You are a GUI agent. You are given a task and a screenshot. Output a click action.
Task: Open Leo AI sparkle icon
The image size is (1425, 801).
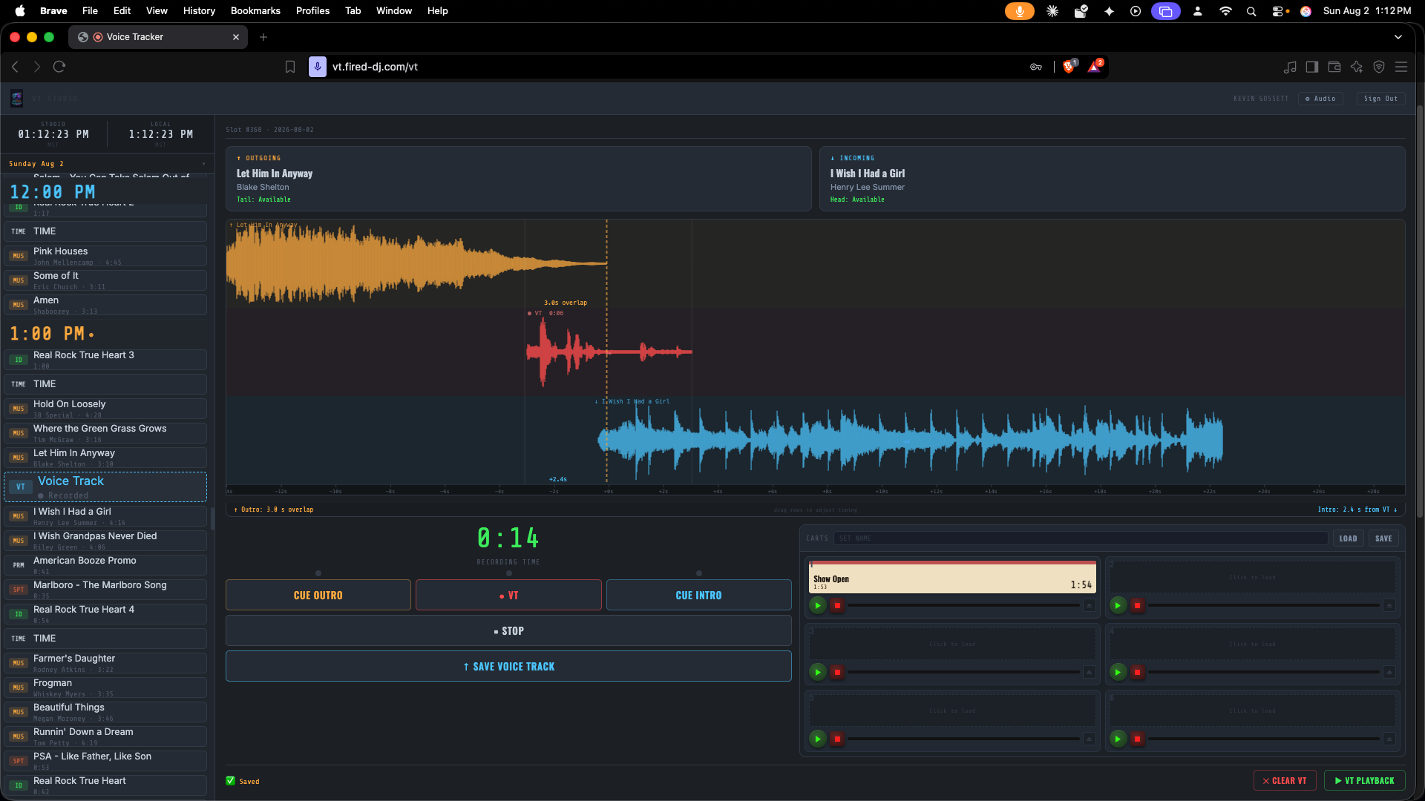click(1357, 67)
